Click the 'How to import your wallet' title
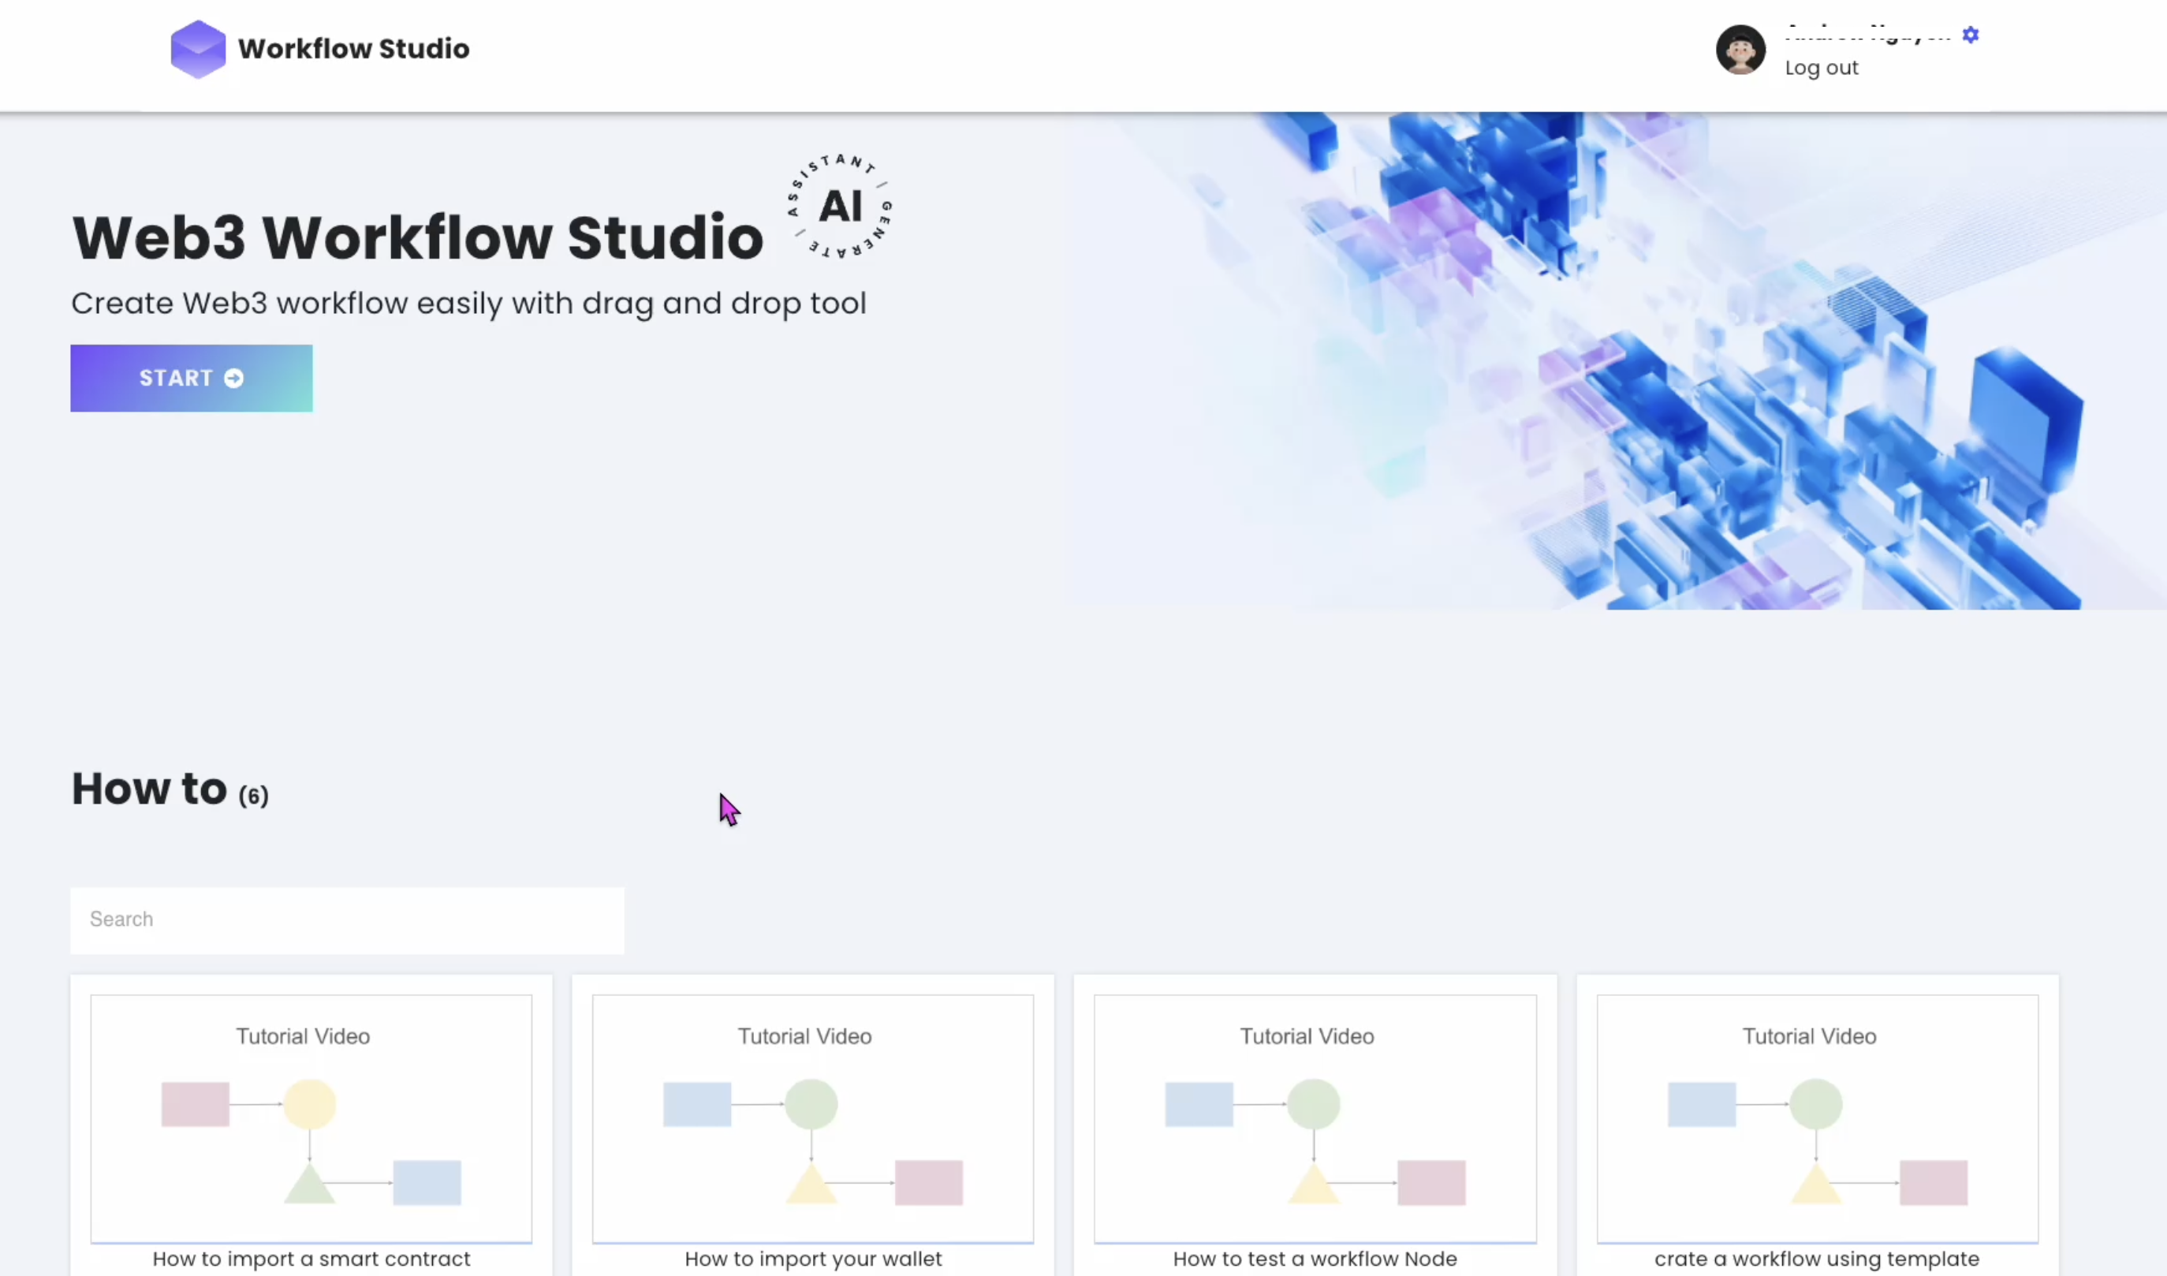 click(x=814, y=1259)
